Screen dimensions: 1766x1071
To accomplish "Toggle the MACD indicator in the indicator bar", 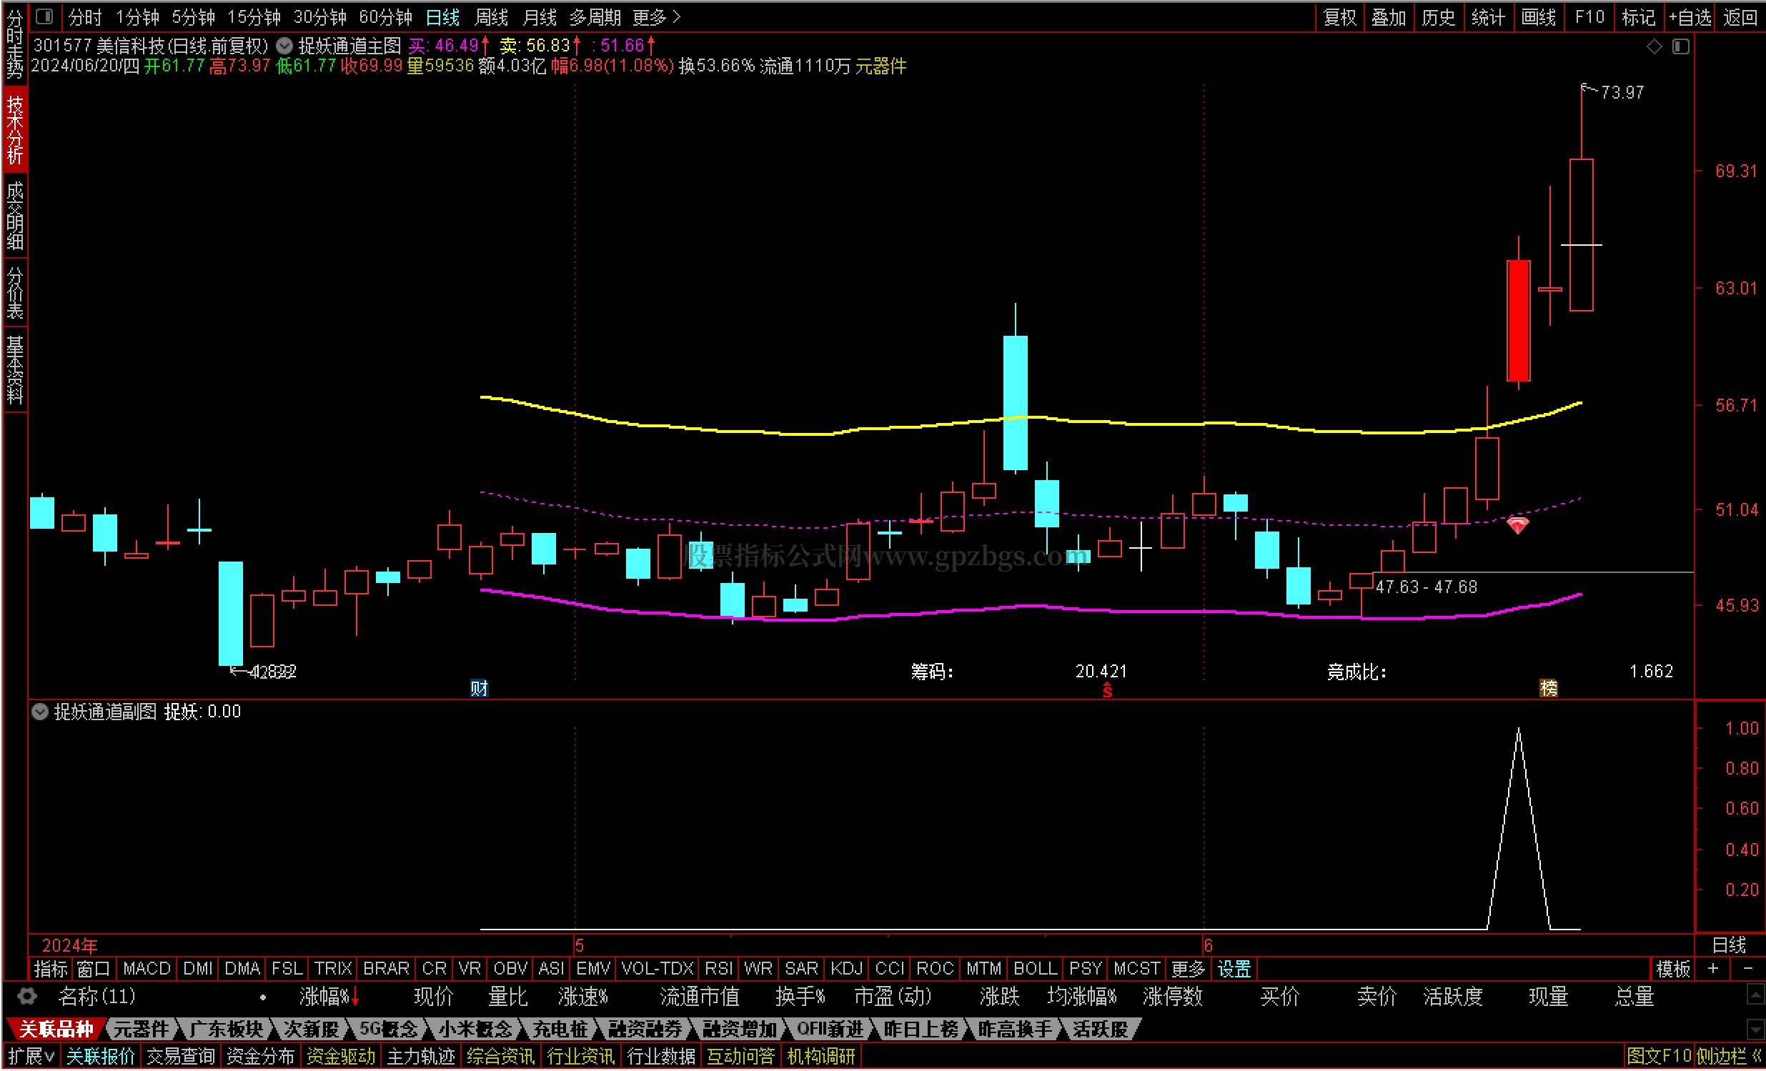I will click(x=147, y=970).
